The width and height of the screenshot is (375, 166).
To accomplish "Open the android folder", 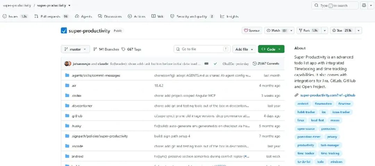I will [77, 156].
